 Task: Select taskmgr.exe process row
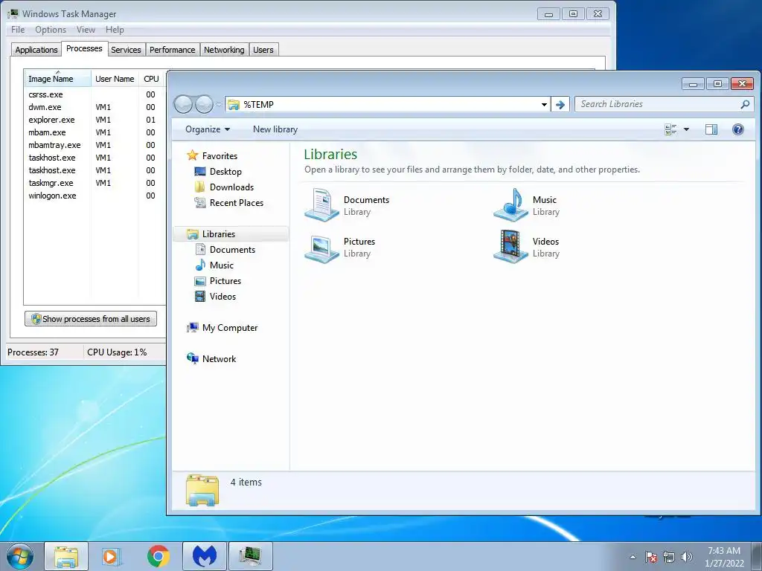pos(95,183)
